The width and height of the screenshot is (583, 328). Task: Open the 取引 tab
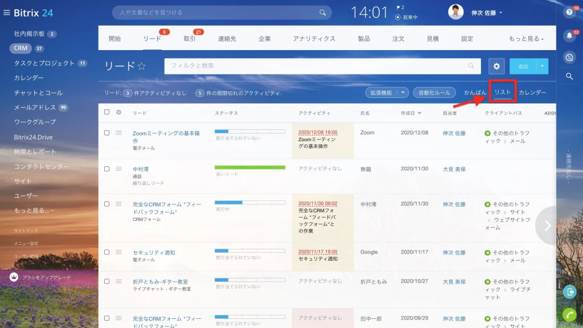click(189, 39)
